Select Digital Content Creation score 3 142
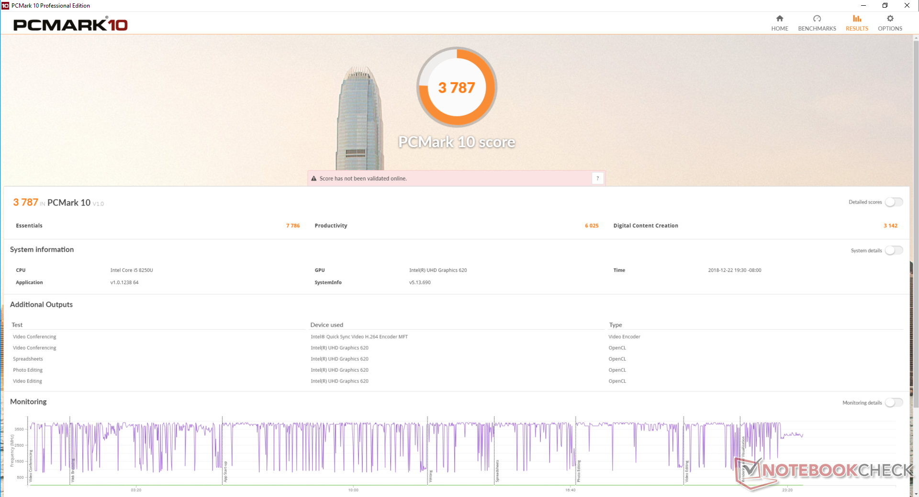The height and width of the screenshot is (497, 919). pos(890,226)
